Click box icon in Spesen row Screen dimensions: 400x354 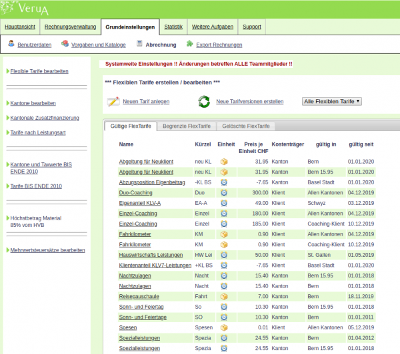pos(224,327)
